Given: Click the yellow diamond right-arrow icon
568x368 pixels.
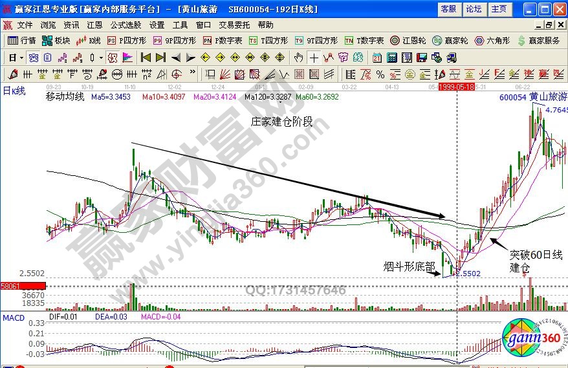Looking at the screenshot, I should click(220, 58).
